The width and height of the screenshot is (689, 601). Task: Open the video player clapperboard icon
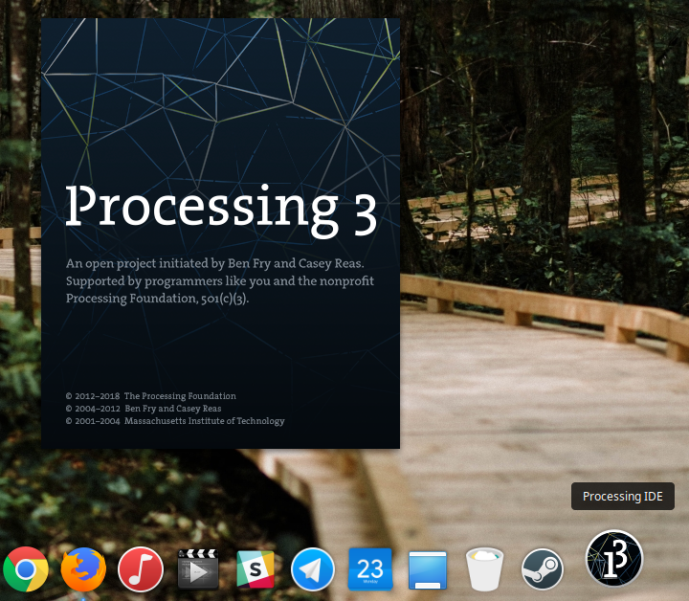click(198, 568)
